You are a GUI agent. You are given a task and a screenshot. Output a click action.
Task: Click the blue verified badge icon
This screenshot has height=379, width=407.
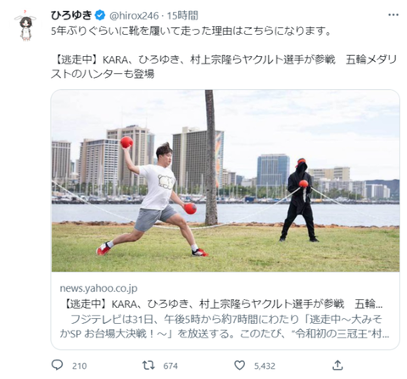[x=100, y=15]
